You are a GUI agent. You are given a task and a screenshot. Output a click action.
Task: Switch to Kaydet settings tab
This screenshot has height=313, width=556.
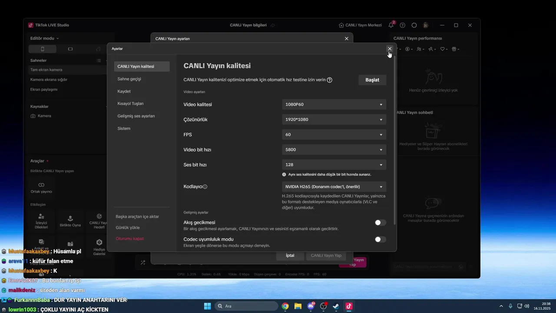(142, 91)
